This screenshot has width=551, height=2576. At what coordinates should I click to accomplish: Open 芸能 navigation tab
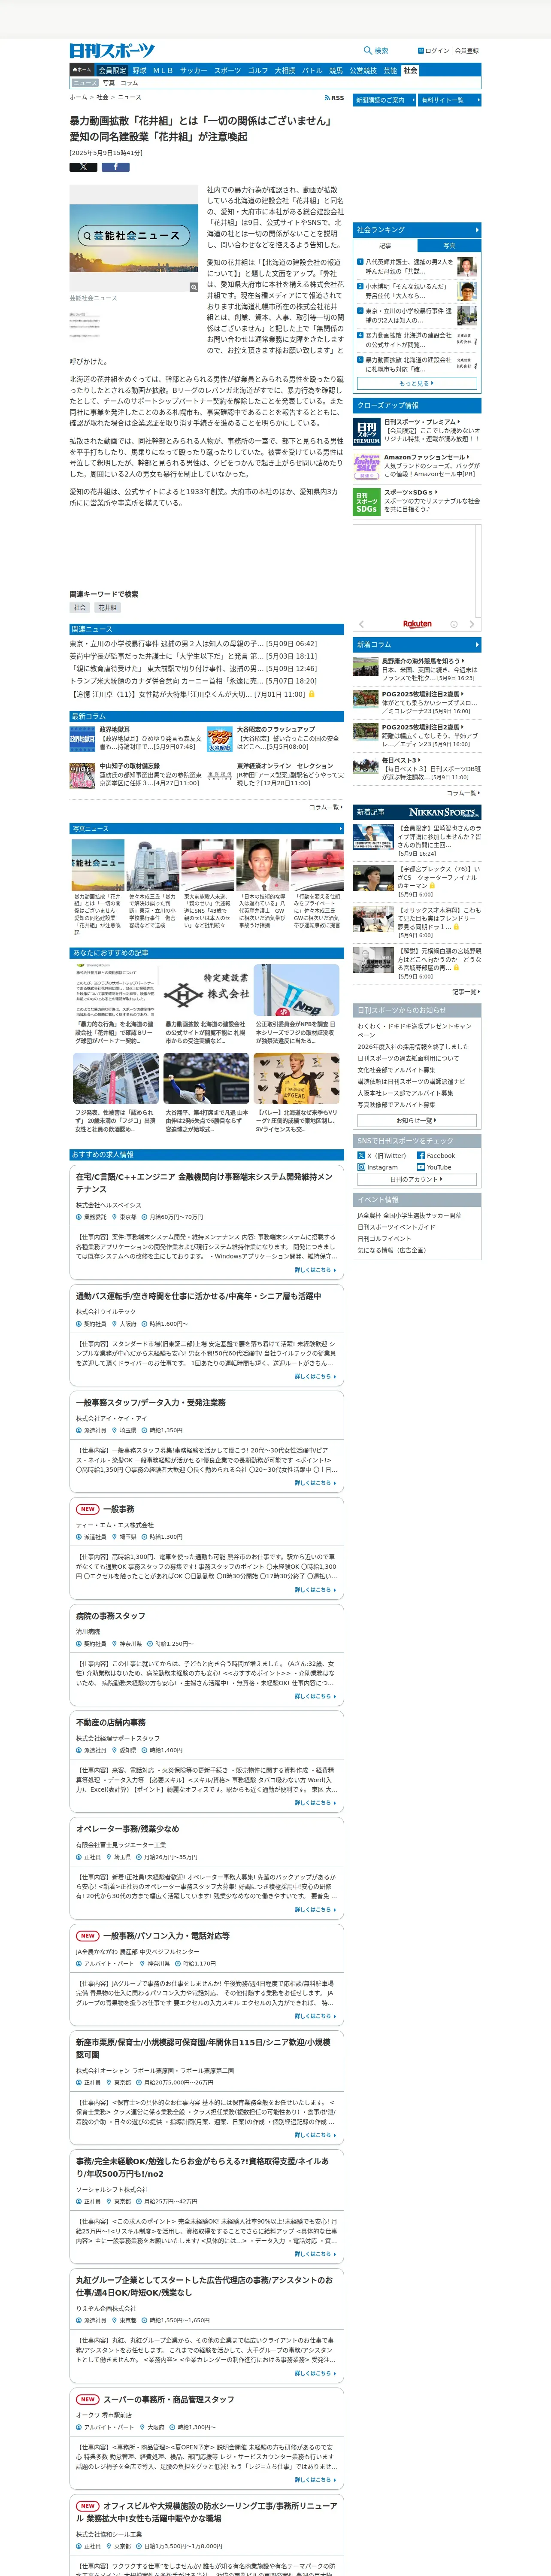[x=390, y=71]
